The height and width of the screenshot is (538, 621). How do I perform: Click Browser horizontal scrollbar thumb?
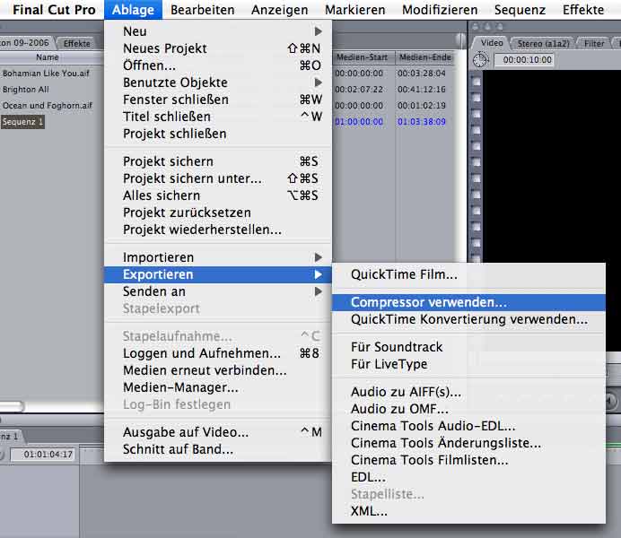12,406
